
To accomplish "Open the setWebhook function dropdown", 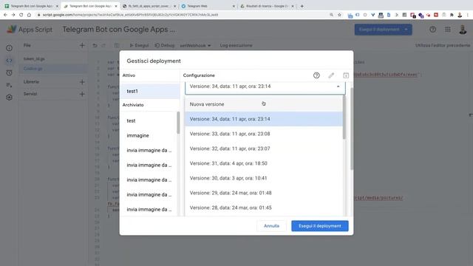I will coord(195,46).
